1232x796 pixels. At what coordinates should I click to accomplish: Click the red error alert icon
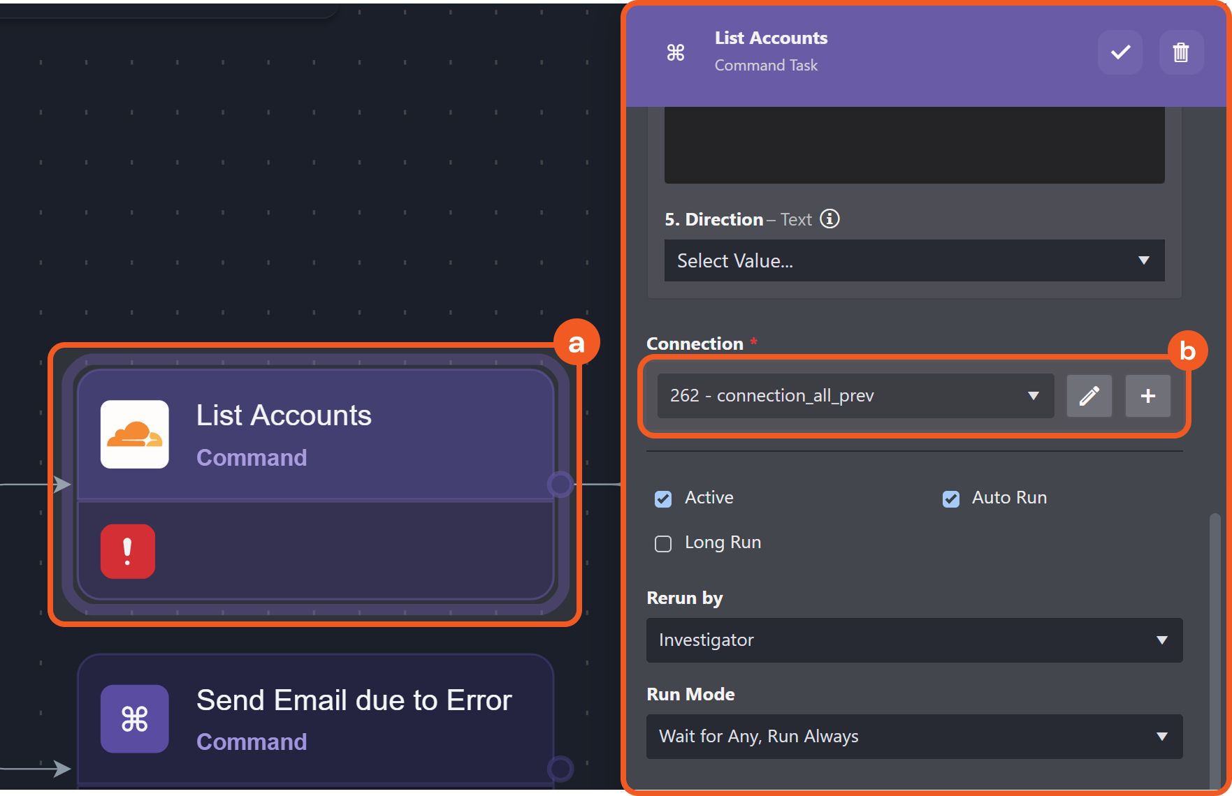(128, 551)
